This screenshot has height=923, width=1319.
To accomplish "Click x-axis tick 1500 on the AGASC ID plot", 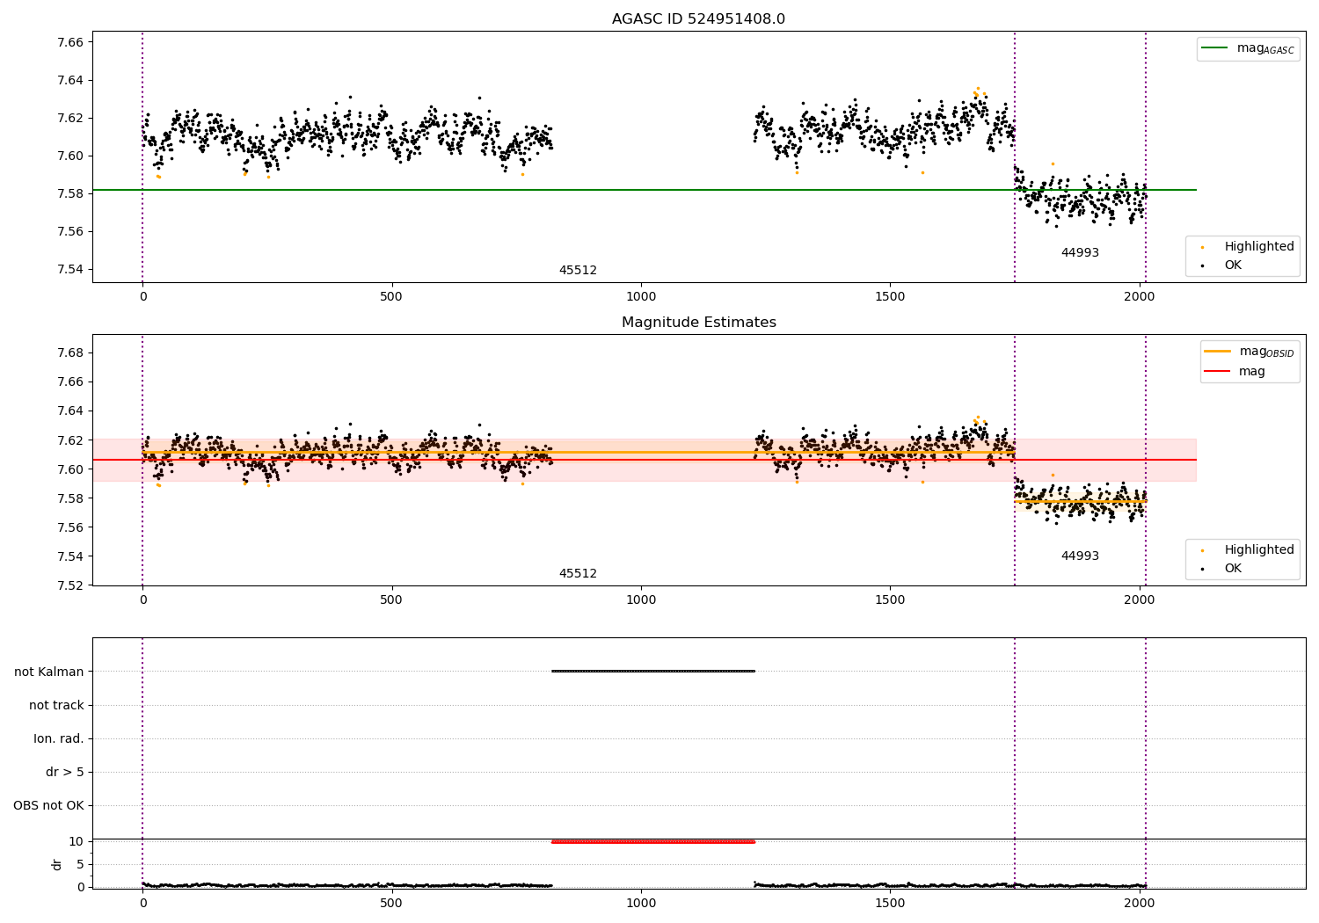I will (890, 297).
